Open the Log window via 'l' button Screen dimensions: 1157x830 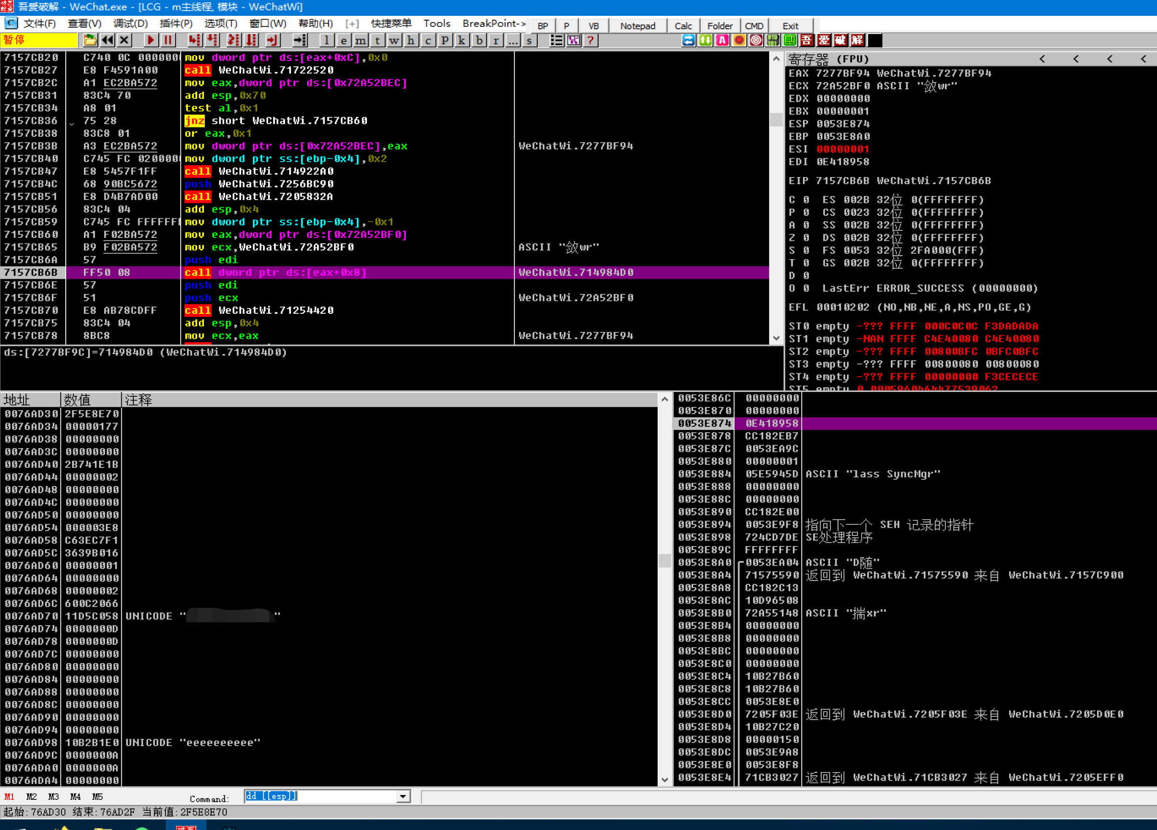point(327,40)
